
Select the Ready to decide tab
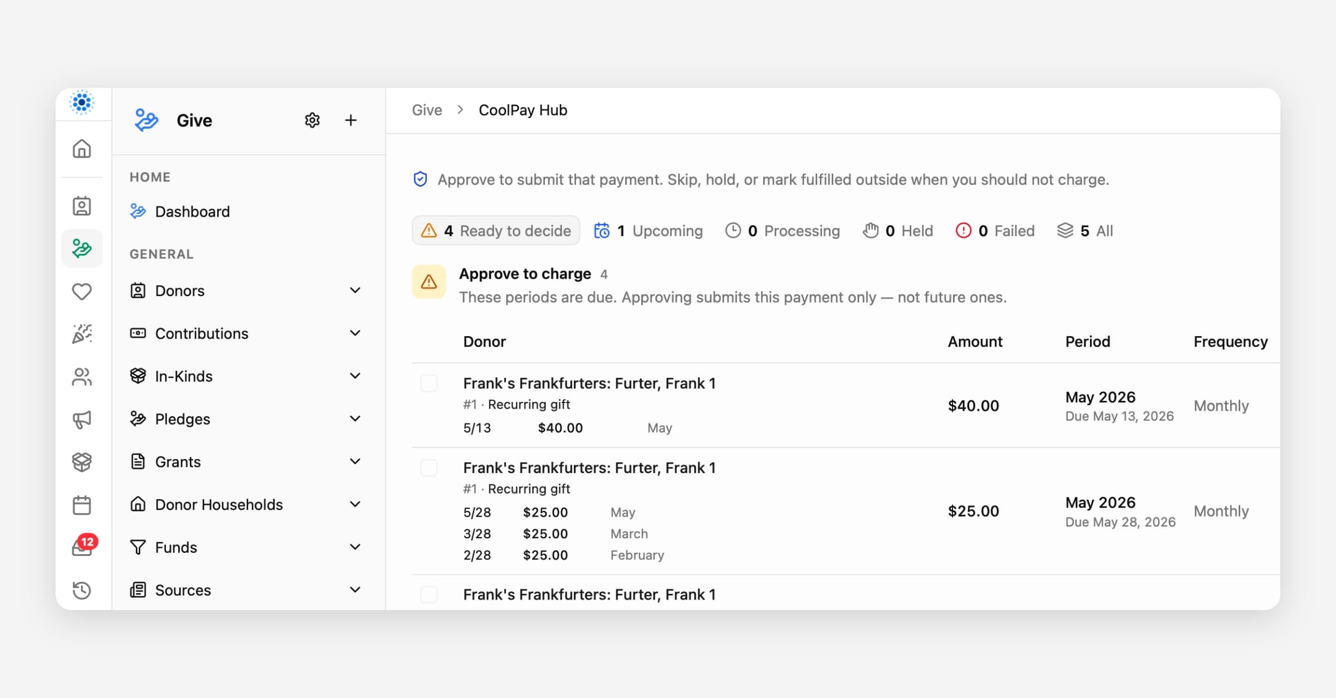496,230
